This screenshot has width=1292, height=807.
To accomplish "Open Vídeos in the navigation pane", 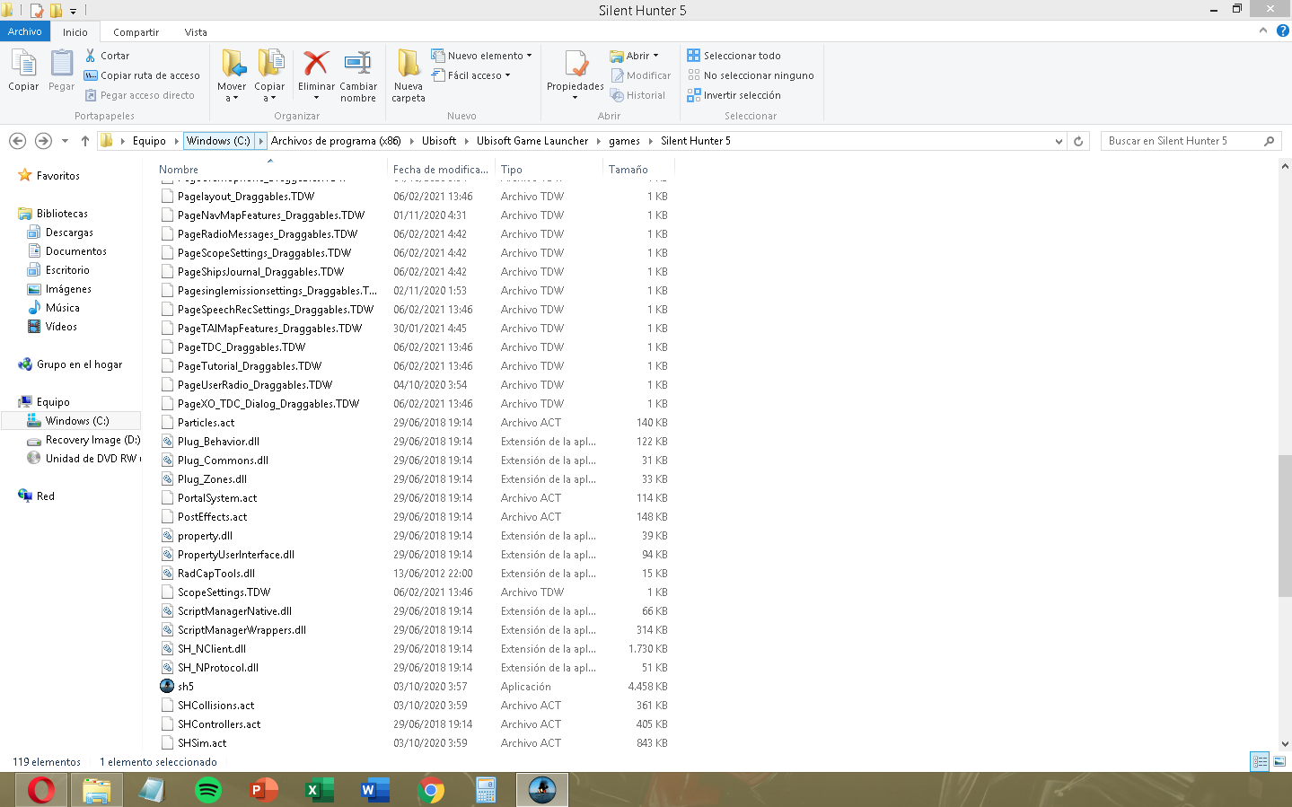I will coord(52,327).
